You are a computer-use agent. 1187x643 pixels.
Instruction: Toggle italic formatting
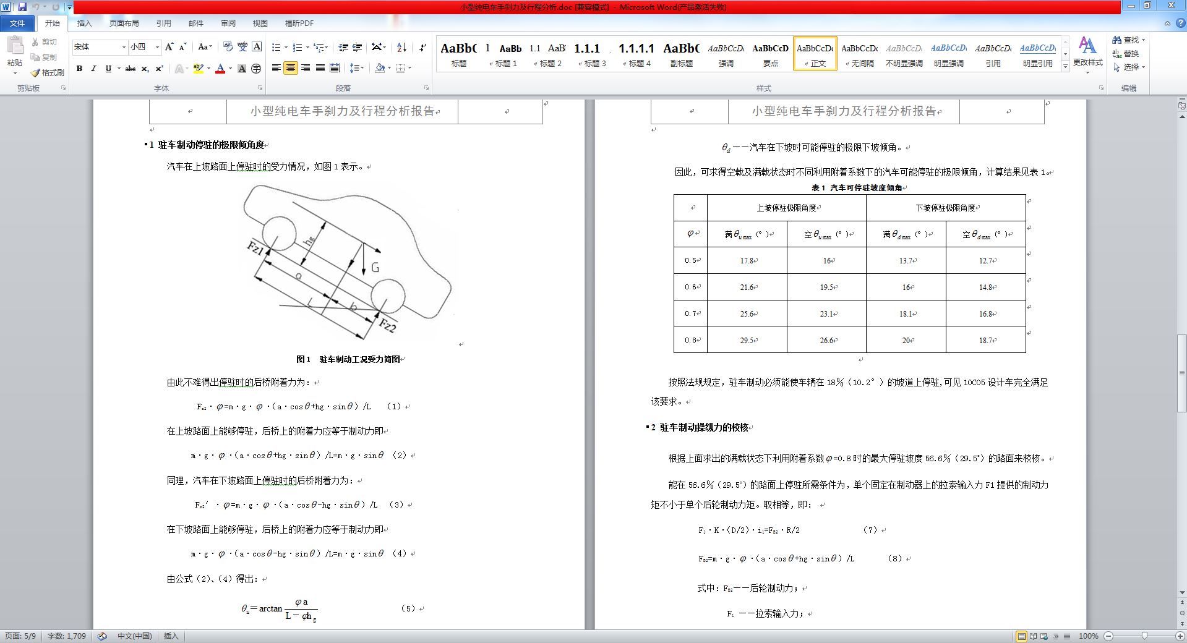tap(93, 69)
